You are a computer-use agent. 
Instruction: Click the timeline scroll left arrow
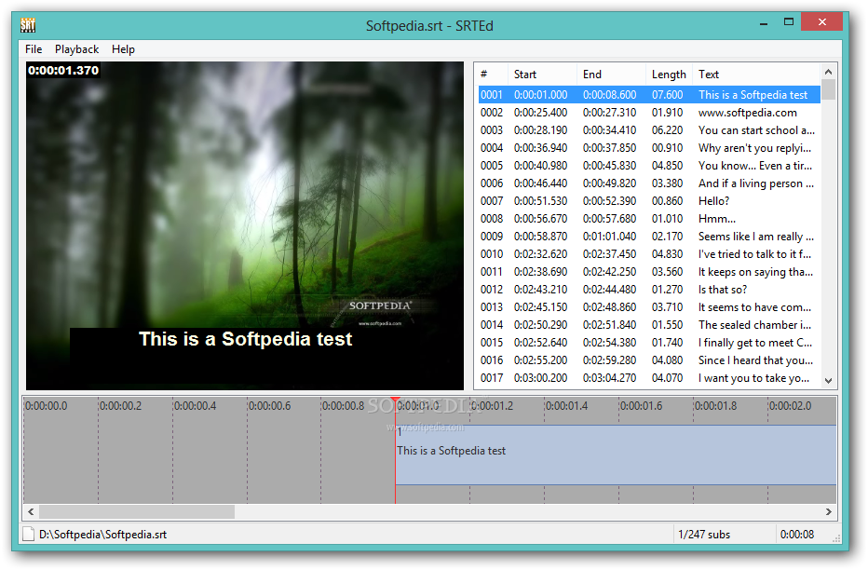pyautogui.click(x=31, y=512)
